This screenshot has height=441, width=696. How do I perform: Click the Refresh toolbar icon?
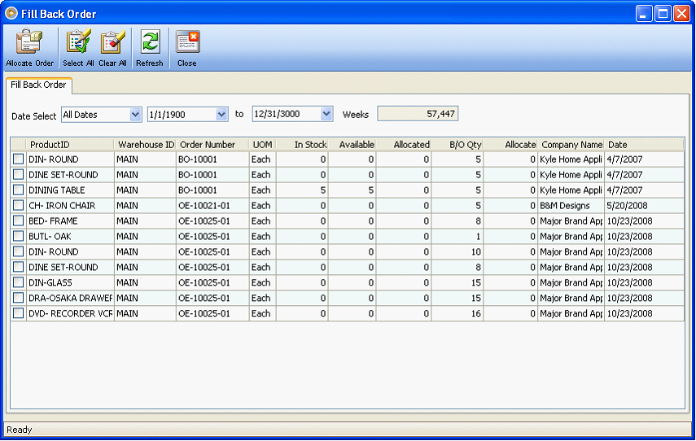pyautogui.click(x=150, y=48)
